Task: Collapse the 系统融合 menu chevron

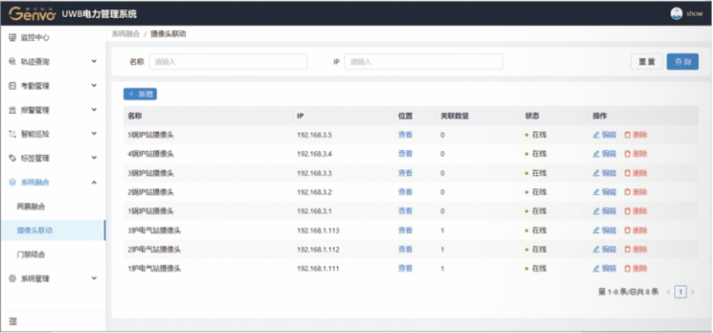Action: point(94,182)
